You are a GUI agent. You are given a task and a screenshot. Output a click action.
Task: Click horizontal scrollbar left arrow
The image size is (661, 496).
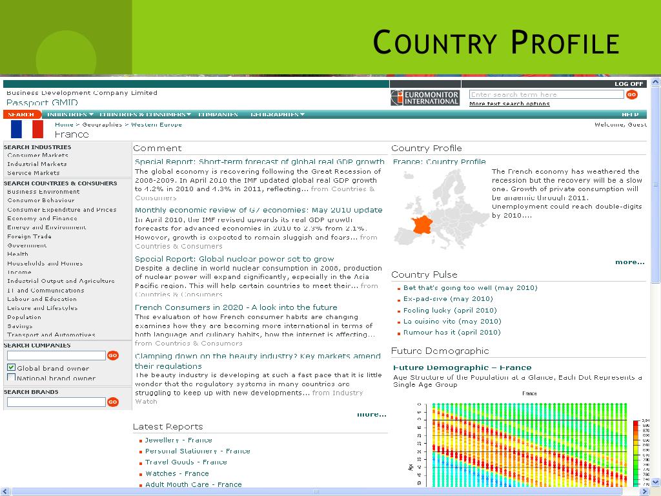[x=5, y=491]
